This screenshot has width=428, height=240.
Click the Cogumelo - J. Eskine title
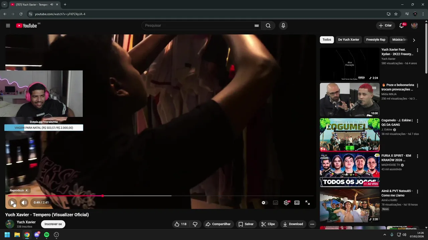point(397,122)
